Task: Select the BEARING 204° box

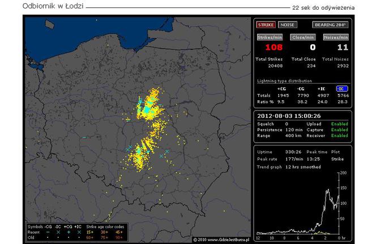Action: [330, 25]
